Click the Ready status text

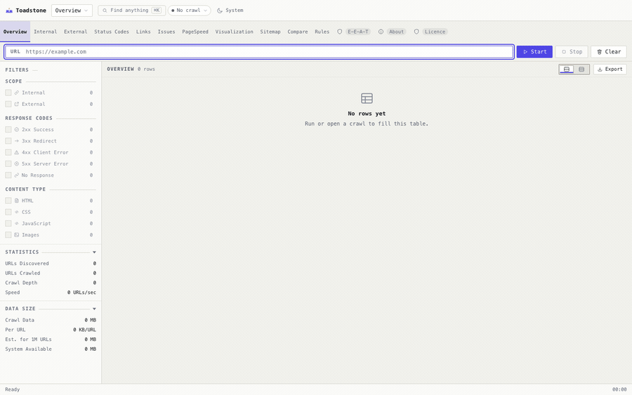coord(13,389)
